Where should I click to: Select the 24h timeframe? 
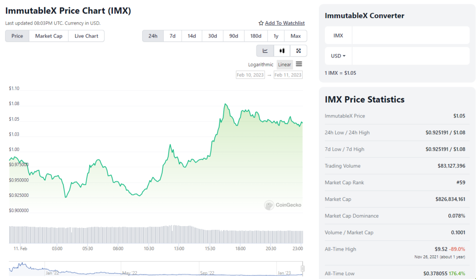point(152,36)
